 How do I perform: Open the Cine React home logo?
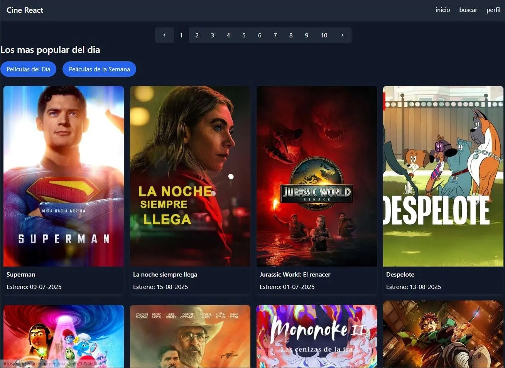tap(25, 10)
